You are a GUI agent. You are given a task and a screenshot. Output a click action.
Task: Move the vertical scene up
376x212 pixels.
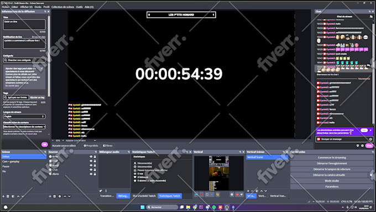(x=262, y=191)
